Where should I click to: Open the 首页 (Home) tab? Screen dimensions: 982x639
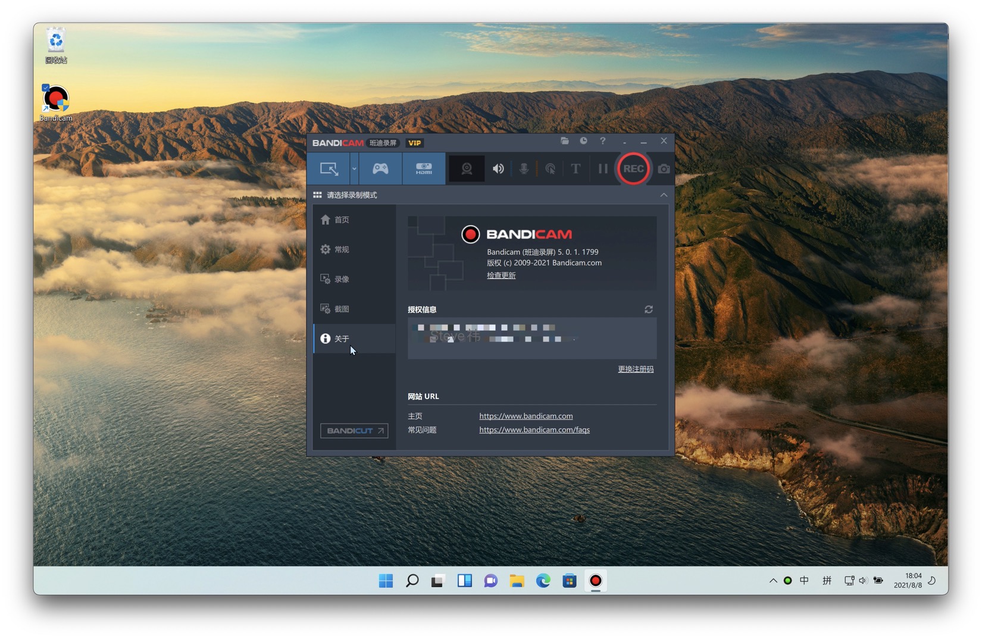342,220
